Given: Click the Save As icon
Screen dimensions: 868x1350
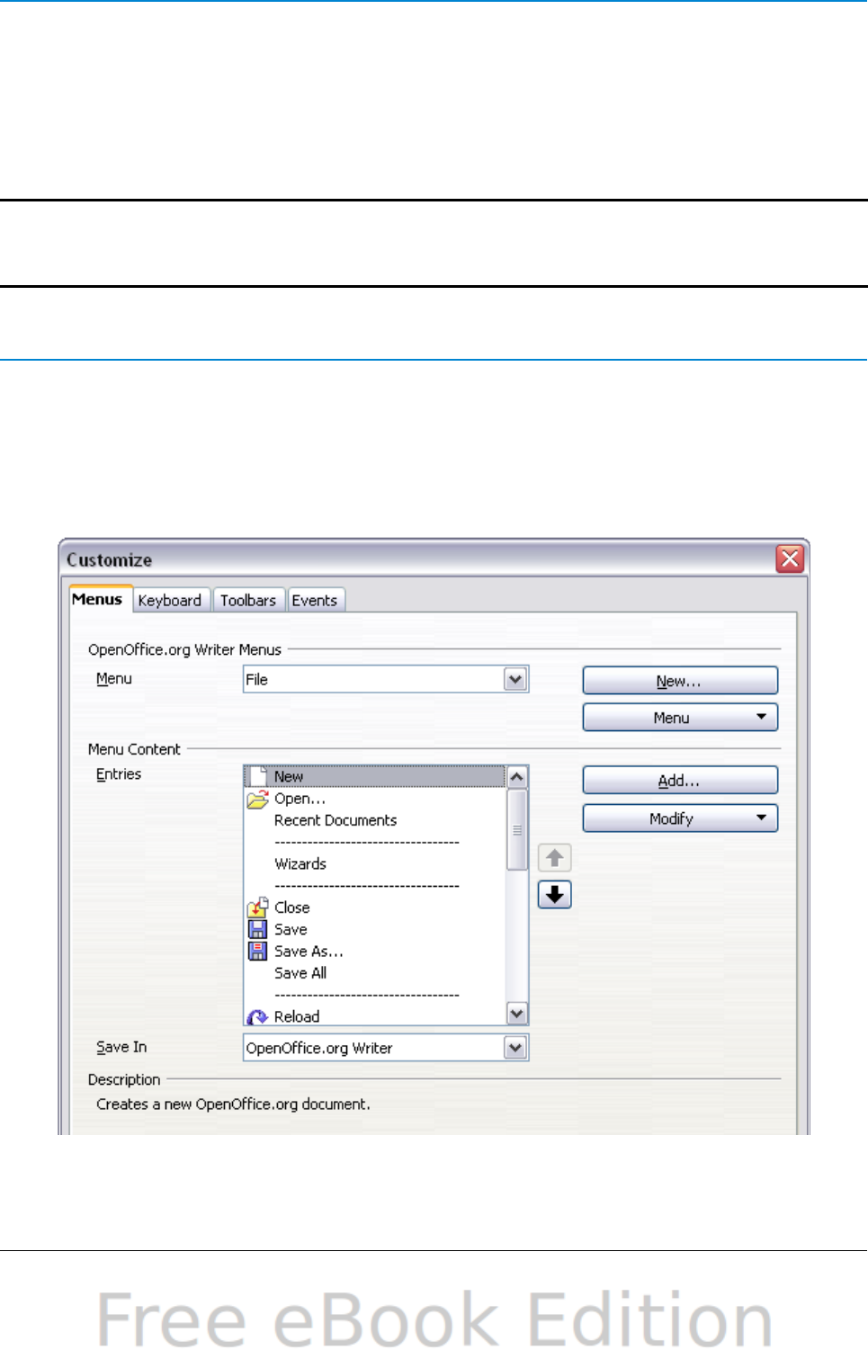Looking at the screenshot, I should 258,951.
